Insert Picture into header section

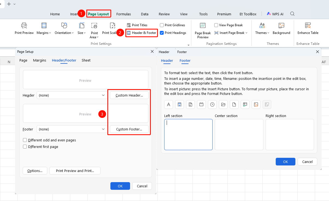pyautogui.click(x=256, y=104)
